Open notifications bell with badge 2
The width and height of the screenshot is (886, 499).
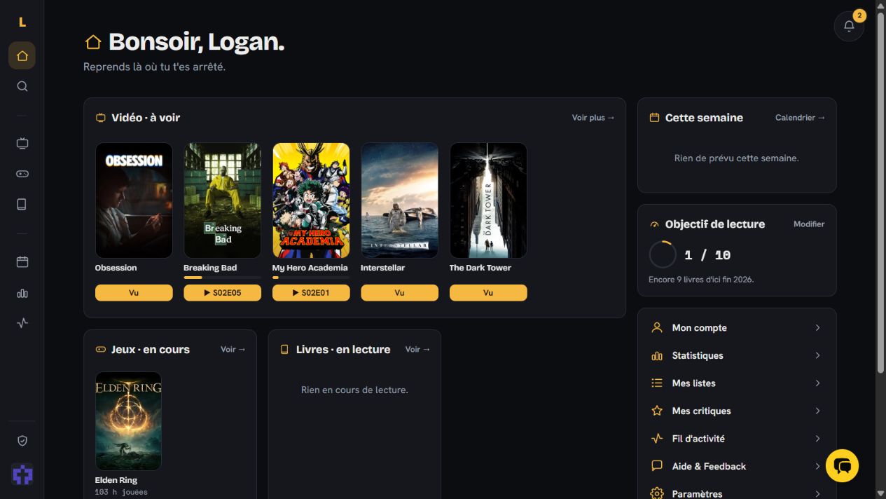(x=849, y=26)
